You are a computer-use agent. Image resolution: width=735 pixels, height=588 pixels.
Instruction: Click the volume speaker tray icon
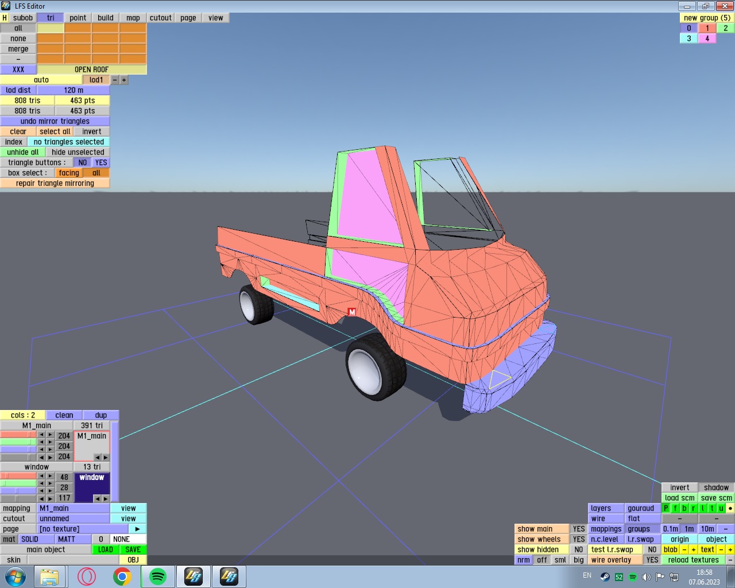(646, 577)
